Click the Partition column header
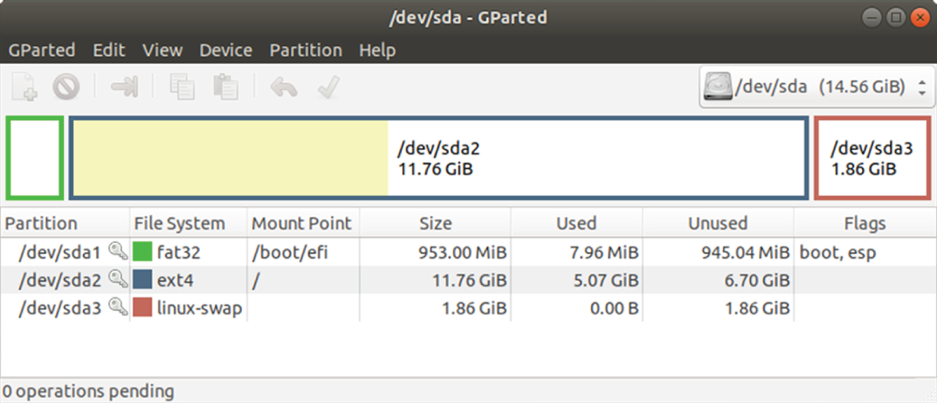 65,223
